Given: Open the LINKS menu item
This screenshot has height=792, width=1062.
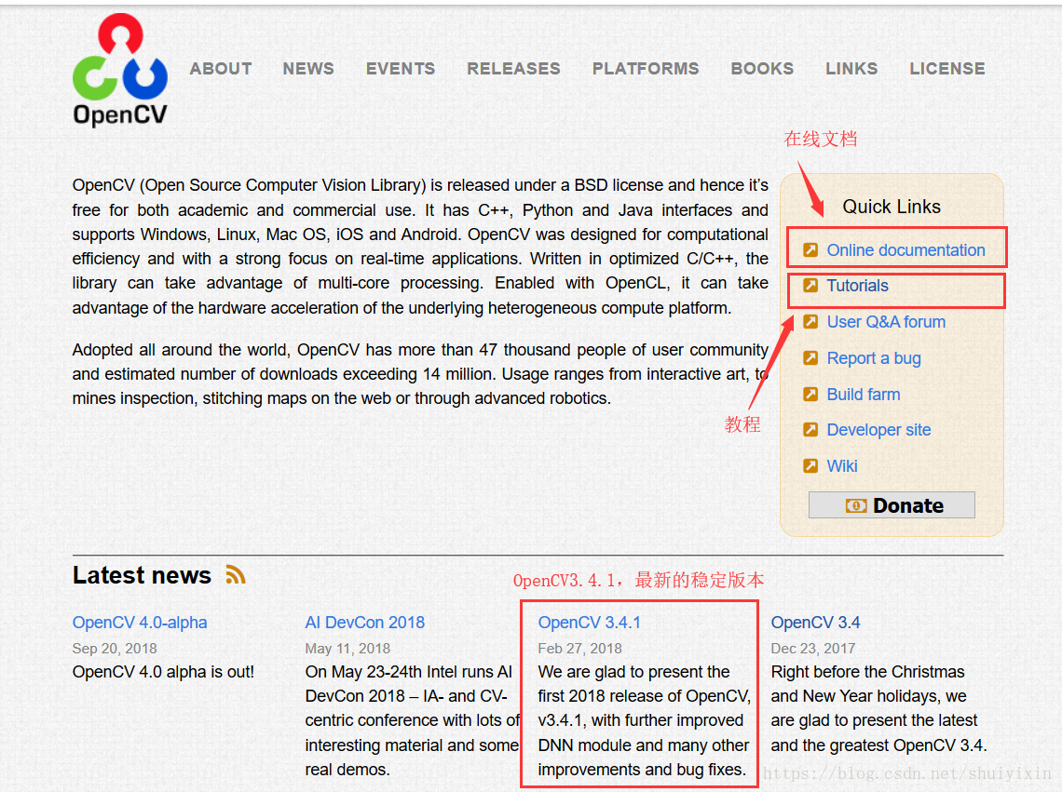Looking at the screenshot, I should pos(851,68).
